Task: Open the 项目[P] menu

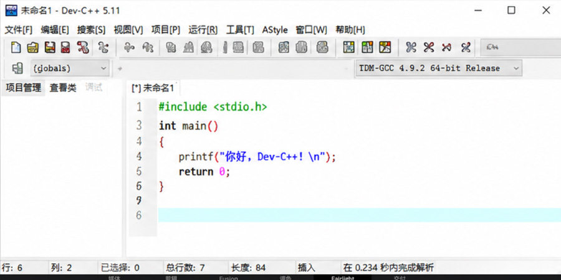Action: (x=166, y=30)
